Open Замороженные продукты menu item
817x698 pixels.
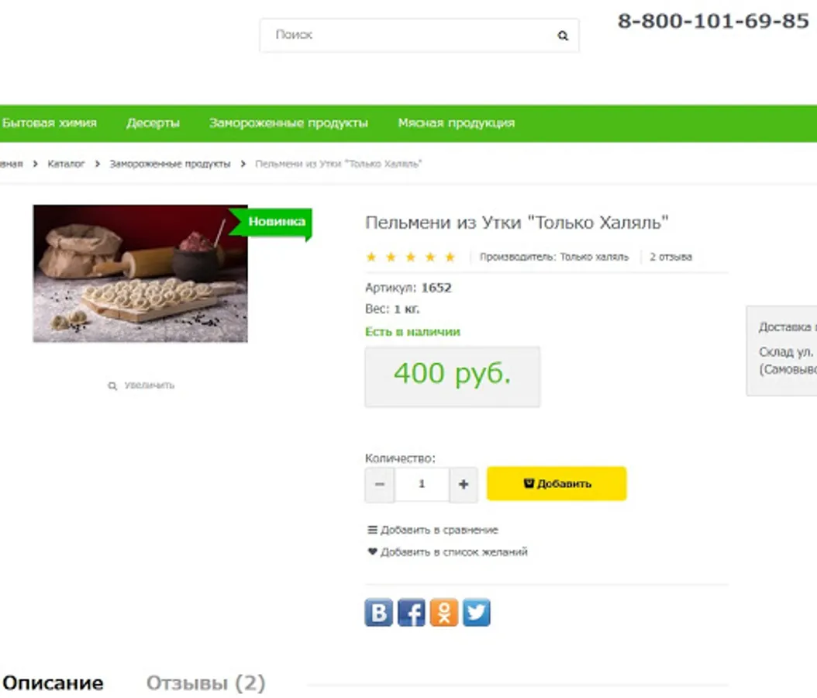tap(288, 123)
